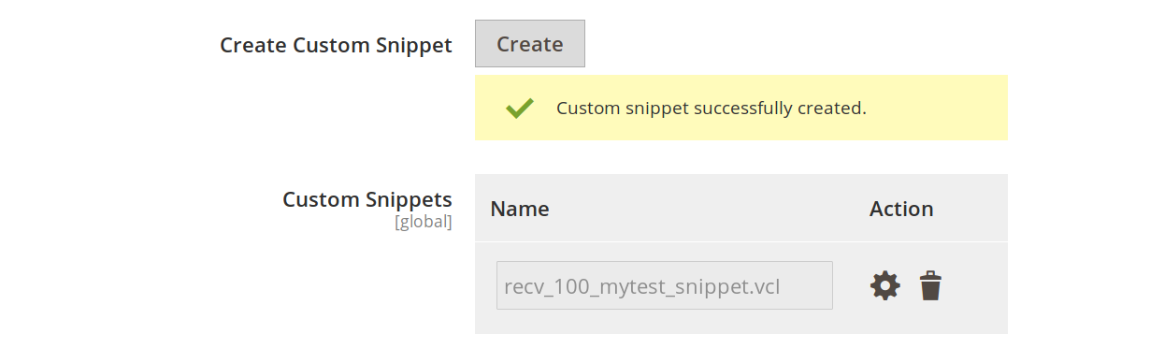Delete recv_100_mytest_snippet.vcl using the trash icon

930,285
